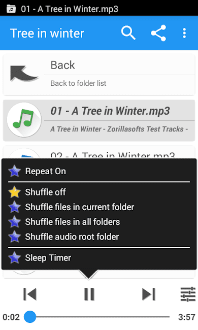The width and height of the screenshot is (198, 330).
Task: Open the equalizer settings icon
Action: click(188, 294)
